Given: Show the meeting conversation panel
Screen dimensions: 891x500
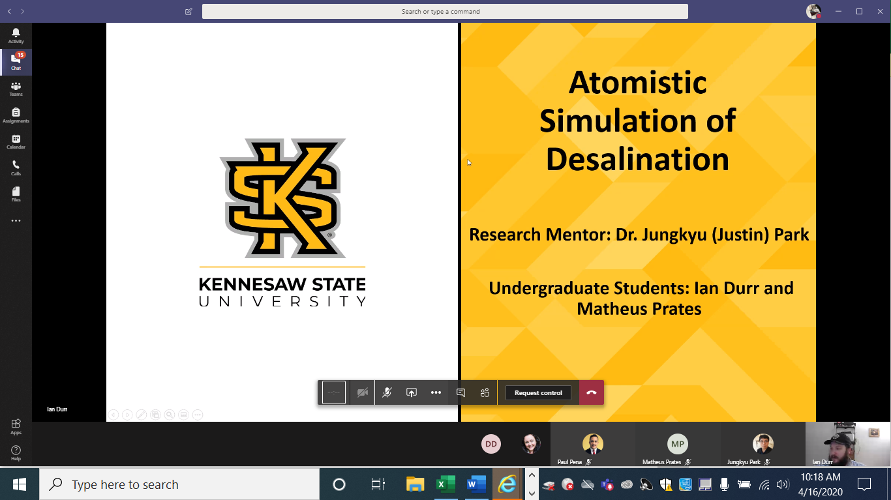Looking at the screenshot, I should coord(461,392).
